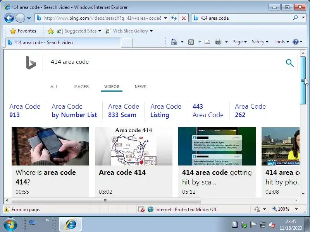This screenshot has width=310, height=232.
Task: Open the Windows Start button
Action: point(10,225)
